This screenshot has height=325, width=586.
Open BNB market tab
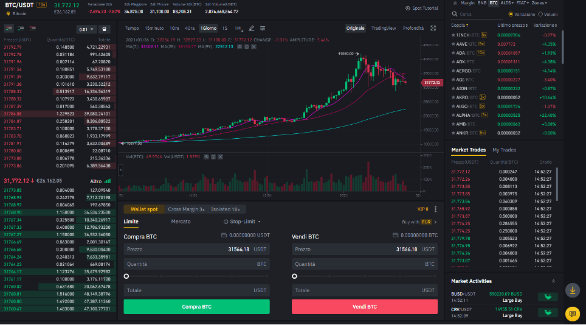[482, 3]
